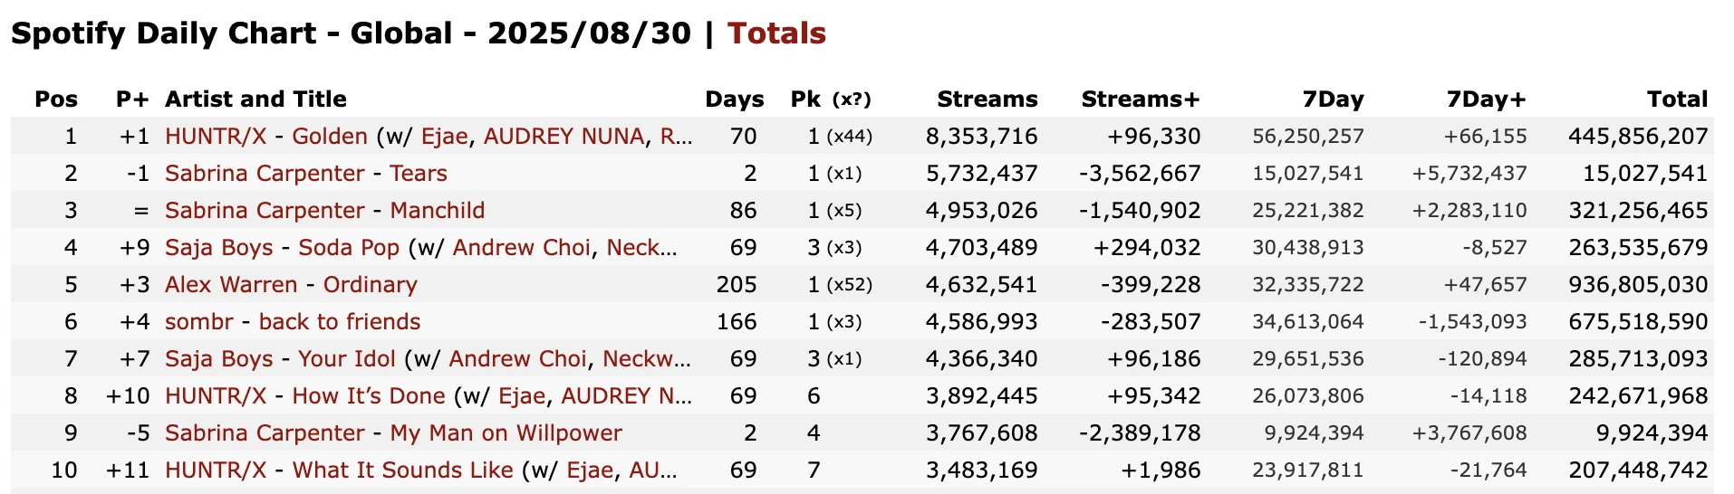Image resolution: width=1734 pixels, height=494 pixels.
Task: Open the AUDREY NUNA link in row one
Action: [564, 137]
